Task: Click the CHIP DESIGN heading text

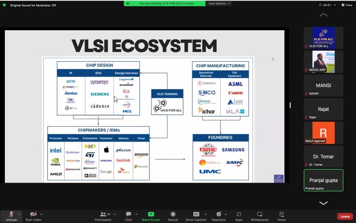Action: (x=99, y=65)
